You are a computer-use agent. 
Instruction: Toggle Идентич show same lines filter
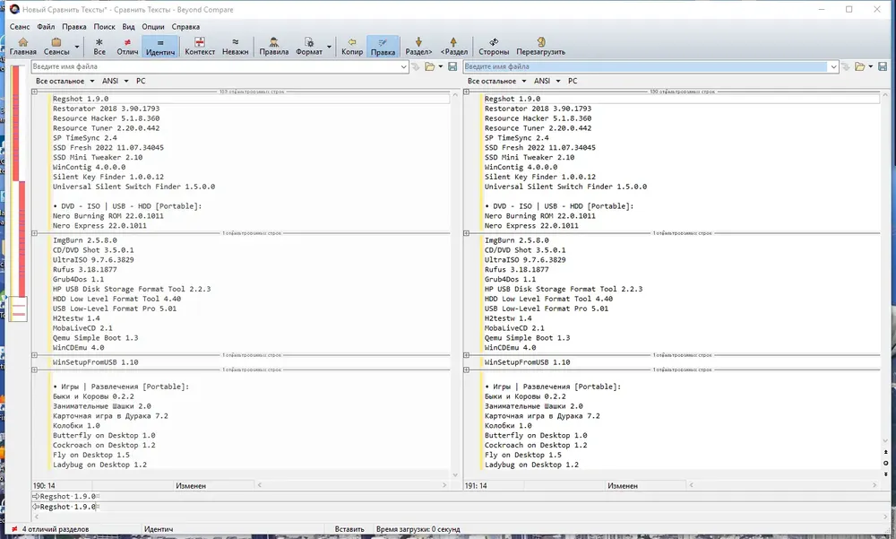pos(160,47)
